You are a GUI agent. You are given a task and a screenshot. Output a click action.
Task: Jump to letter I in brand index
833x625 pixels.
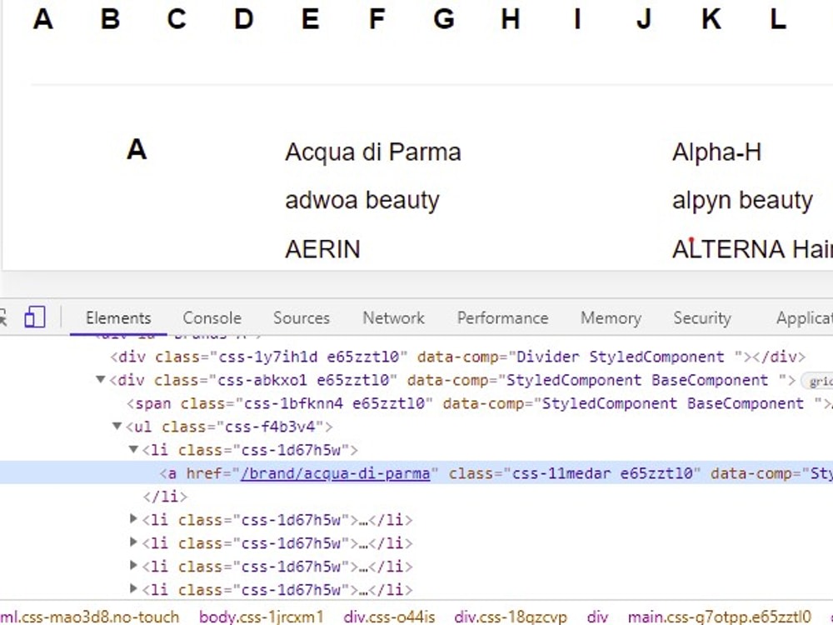577,19
